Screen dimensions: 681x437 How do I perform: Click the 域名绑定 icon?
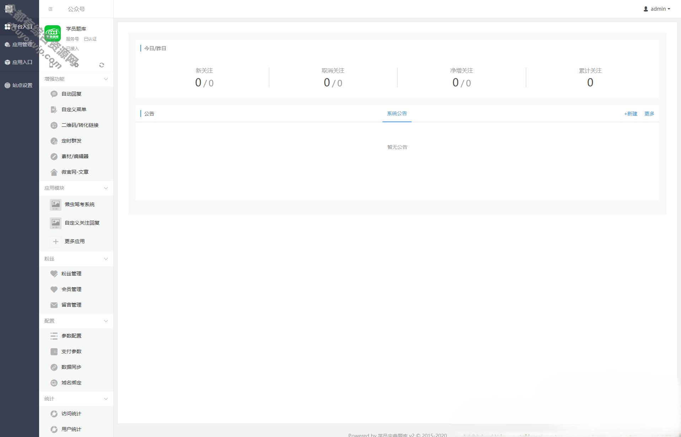[x=54, y=383]
